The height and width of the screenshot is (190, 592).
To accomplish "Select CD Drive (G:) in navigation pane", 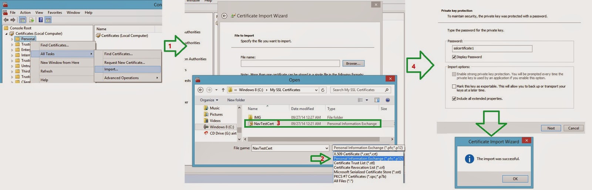I will tap(221, 133).
